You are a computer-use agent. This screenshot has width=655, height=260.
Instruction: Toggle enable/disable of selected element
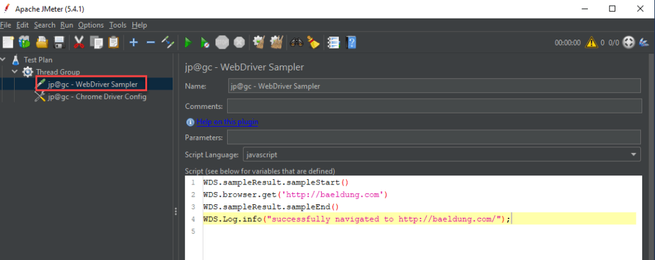[168, 42]
